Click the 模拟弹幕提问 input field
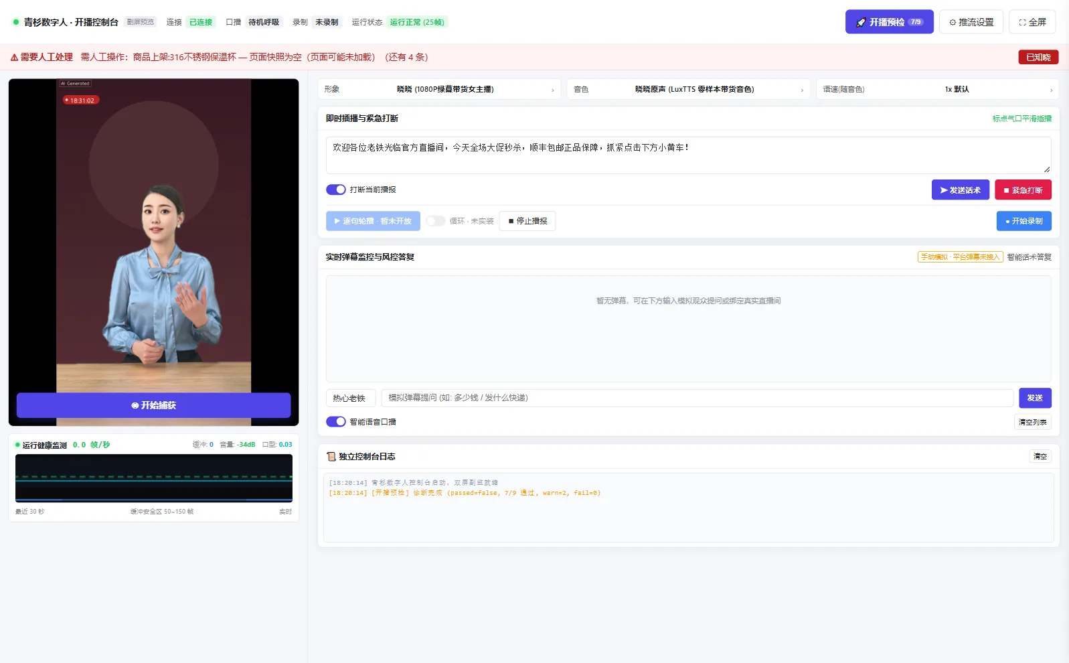The height and width of the screenshot is (663, 1069). click(x=697, y=398)
